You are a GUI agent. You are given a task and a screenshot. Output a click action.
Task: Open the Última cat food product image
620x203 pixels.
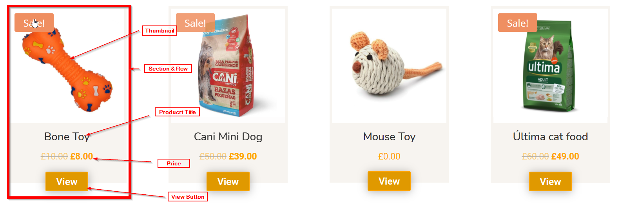point(550,66)
